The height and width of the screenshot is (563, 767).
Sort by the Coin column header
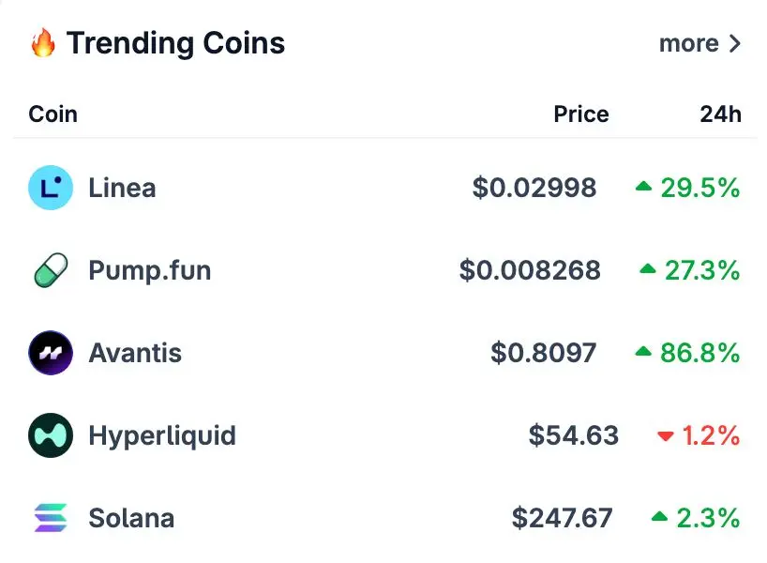click(53, 114)
